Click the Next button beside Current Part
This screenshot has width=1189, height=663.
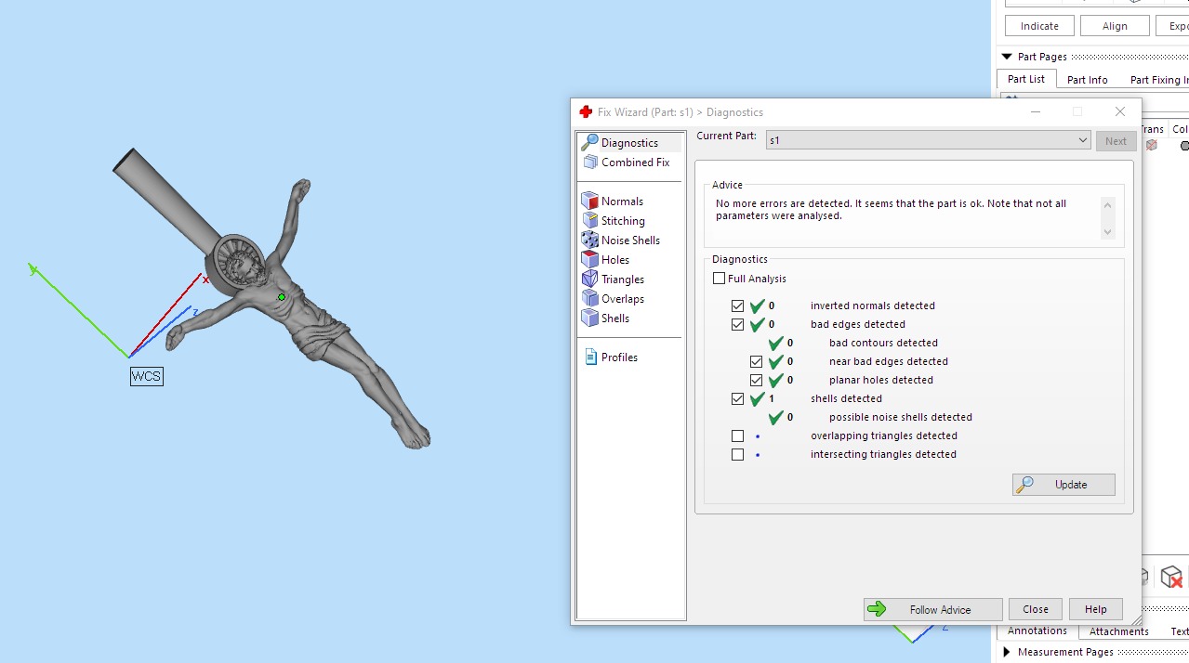1116,141
